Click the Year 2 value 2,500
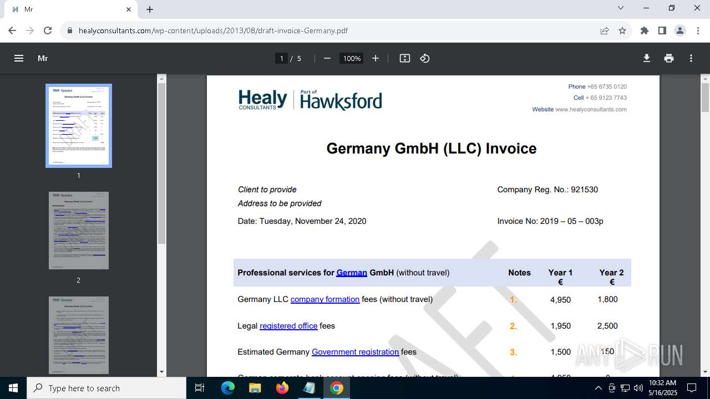 coord(607,326)
